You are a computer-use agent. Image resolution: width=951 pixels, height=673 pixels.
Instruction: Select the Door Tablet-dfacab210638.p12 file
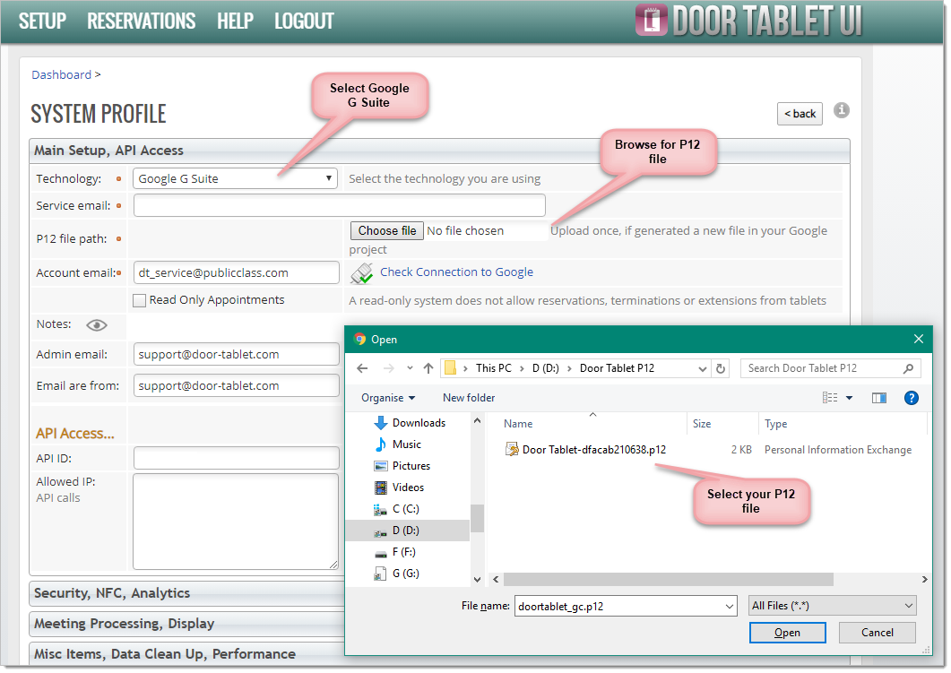click(x=593, y=450)
